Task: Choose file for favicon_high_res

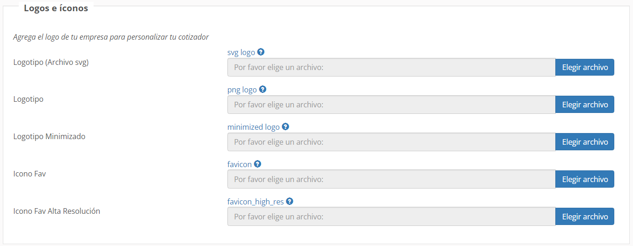Action: [x=585, y=217]
